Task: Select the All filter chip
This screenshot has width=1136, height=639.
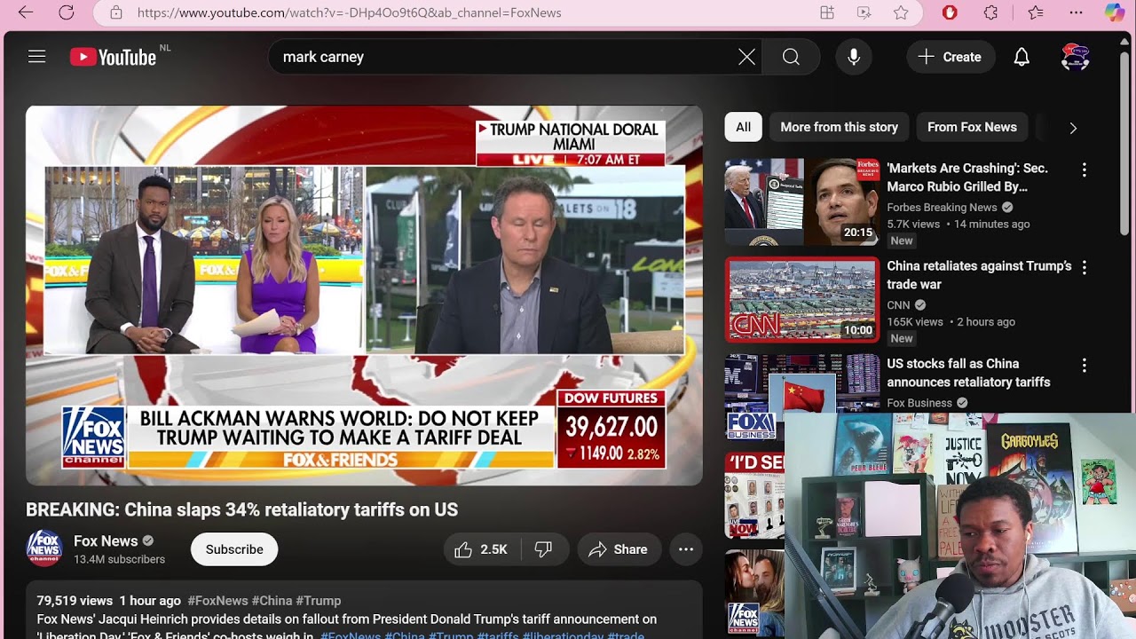Action: pyautogui.click(x=744, y=127)
